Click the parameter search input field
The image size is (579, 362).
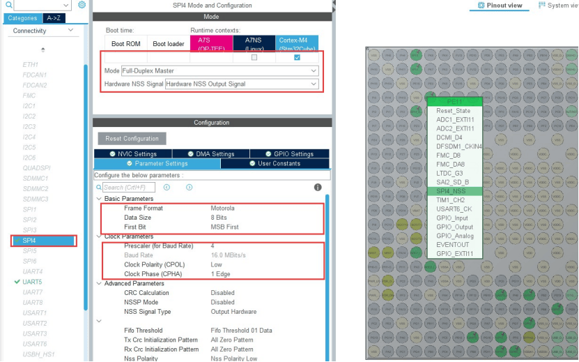point(129,188)
